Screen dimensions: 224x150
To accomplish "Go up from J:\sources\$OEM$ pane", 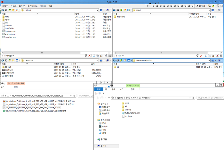I will 121,60.
